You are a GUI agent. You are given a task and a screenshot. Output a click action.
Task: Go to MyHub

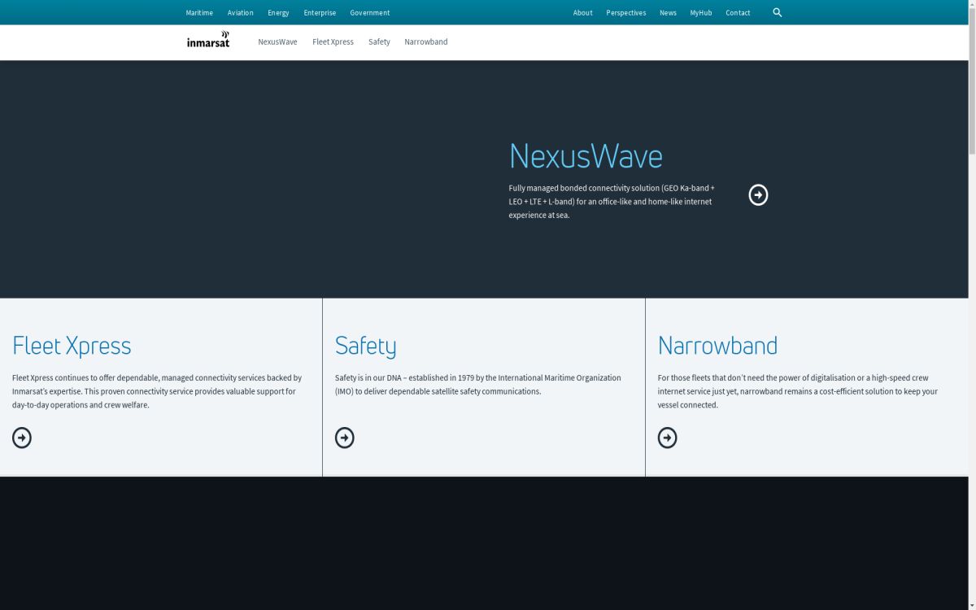700,13
